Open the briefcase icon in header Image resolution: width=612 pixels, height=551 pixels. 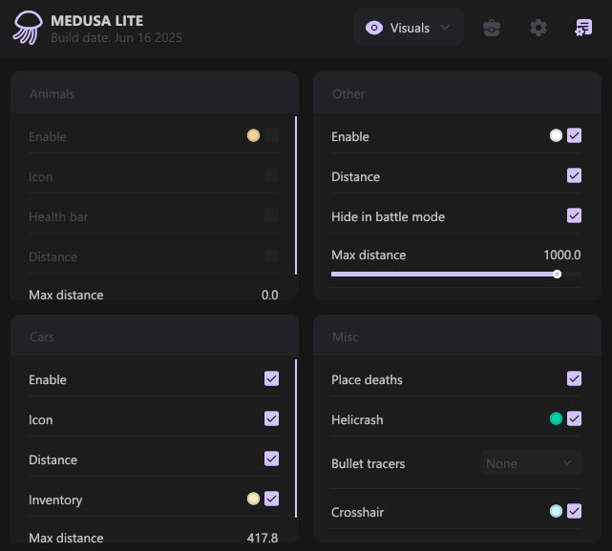pos(492,28)
